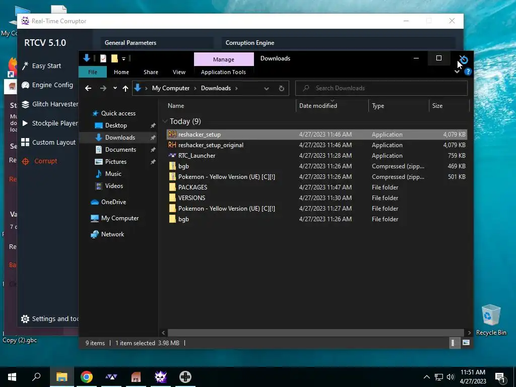Switch to the Share ribbon tab

[x=151, y=72]
